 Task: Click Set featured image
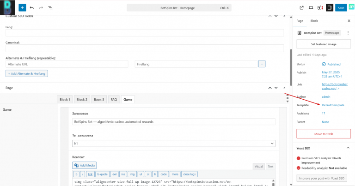324,44
